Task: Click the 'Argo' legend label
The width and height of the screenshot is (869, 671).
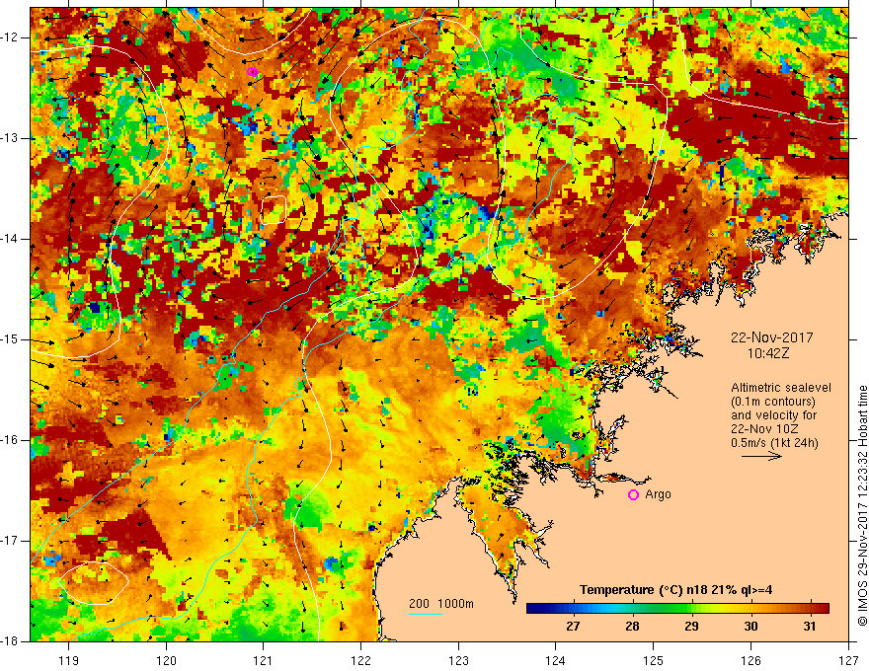Action: pyautogui.click(x=658, y=494)
